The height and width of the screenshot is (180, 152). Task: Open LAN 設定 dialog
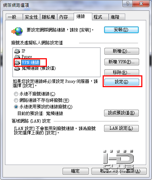click(121, 128)
